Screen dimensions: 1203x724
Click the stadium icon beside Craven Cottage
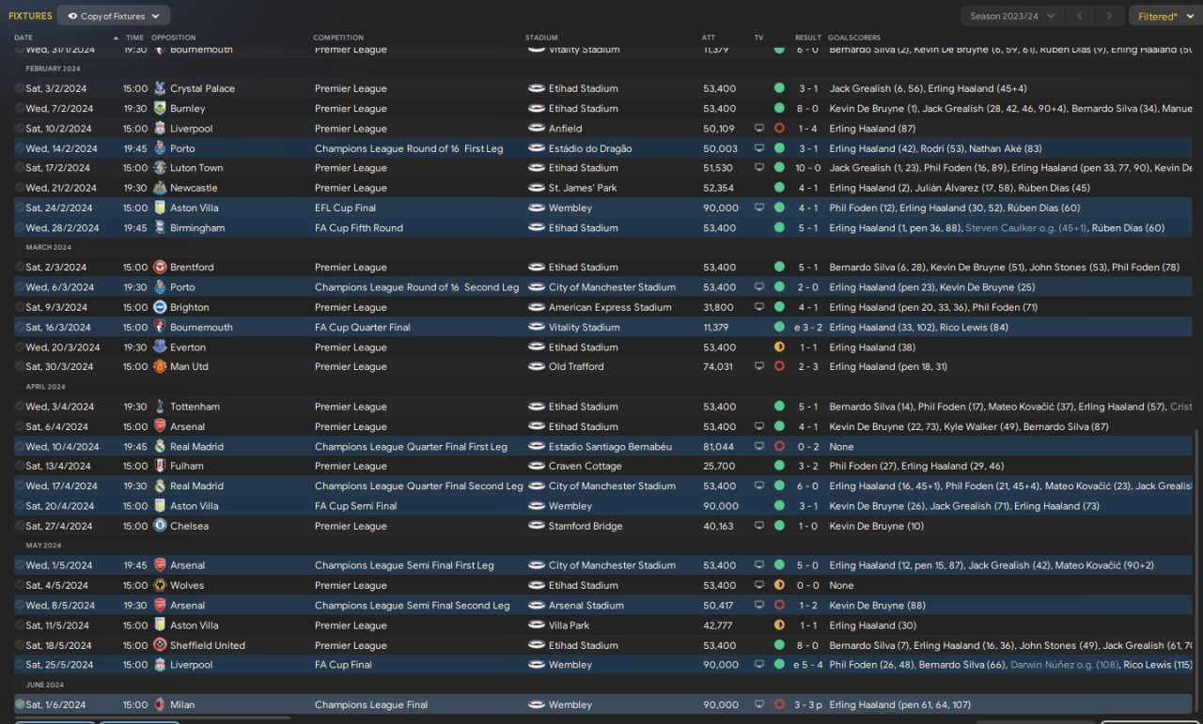pos(537,466)
